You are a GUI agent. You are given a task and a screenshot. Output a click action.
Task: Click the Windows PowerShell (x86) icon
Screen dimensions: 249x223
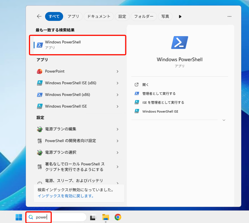tap(40, 95)
